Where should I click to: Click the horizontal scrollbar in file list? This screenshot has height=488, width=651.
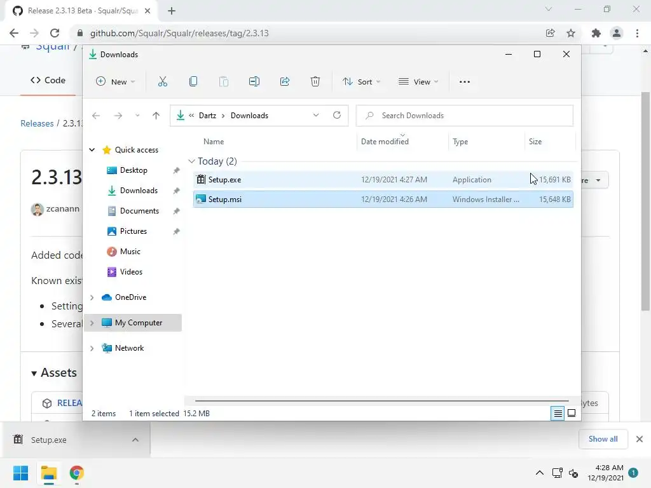point(381,401)
